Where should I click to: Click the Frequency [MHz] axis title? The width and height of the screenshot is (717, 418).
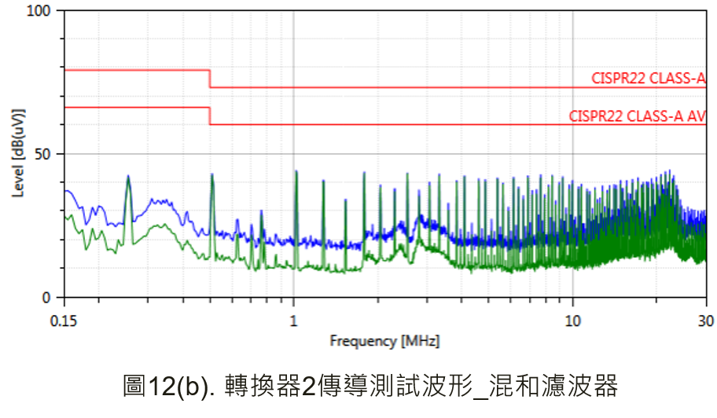pyautogui.click(x=384, y=341)
